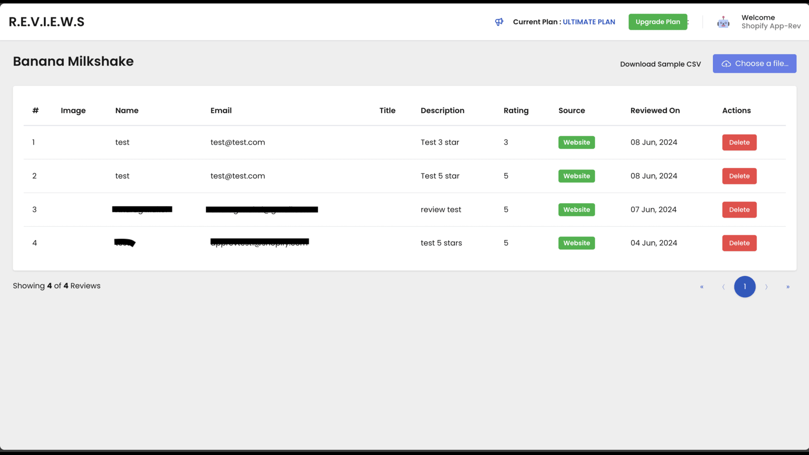Go to previous page arrow

tap(724, 287)
